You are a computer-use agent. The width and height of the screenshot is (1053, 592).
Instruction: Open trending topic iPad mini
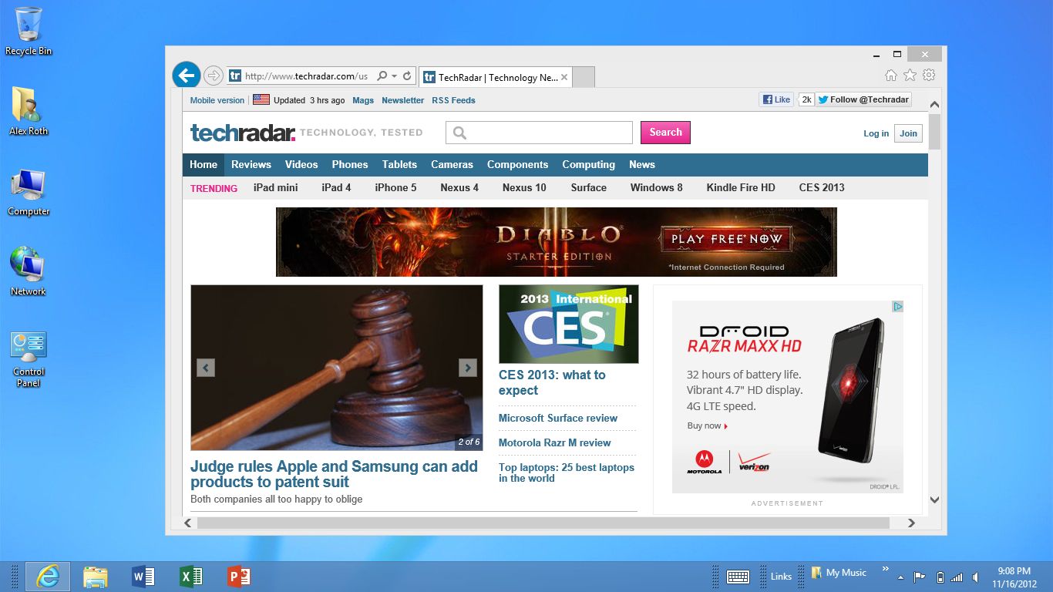click(x=275, y=187)
